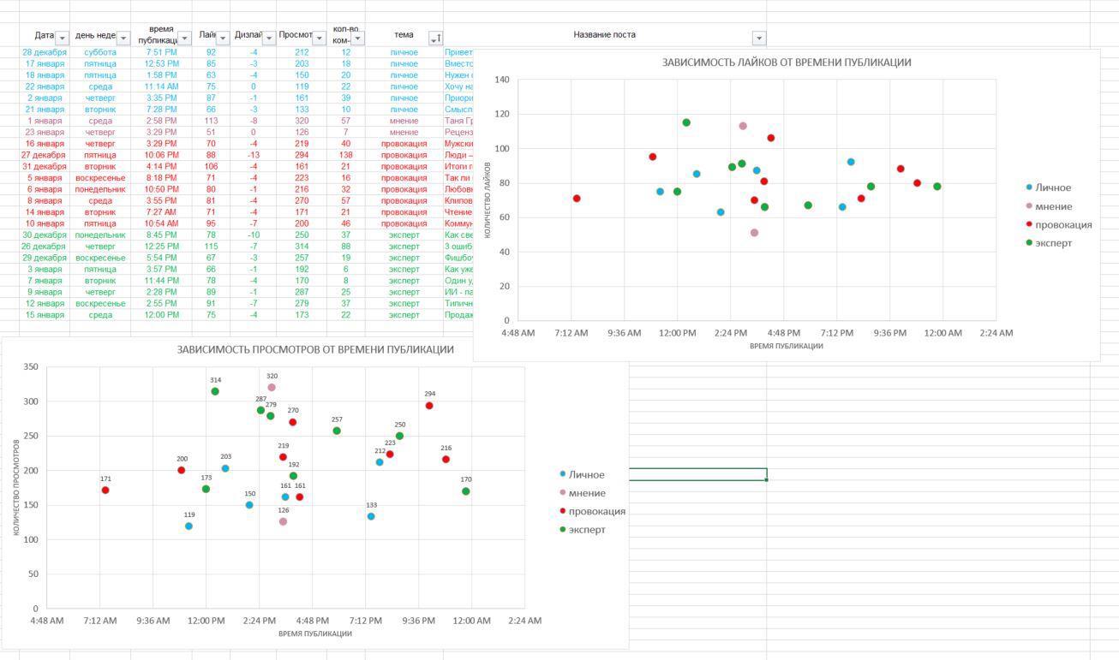Select the мнение legend entry in views chart
The height and width of the screenshot is (660, 1119).
(x=587, y=493)
